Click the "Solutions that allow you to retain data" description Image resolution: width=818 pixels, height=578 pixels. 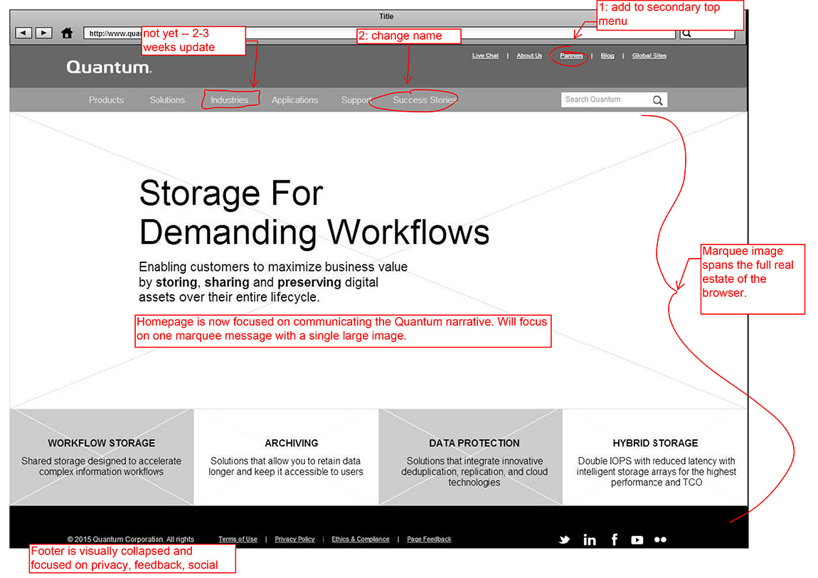click(x=286, y=466)
